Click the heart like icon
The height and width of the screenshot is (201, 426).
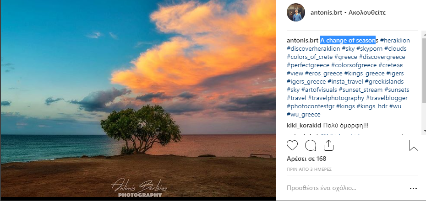tap(292, 145)
